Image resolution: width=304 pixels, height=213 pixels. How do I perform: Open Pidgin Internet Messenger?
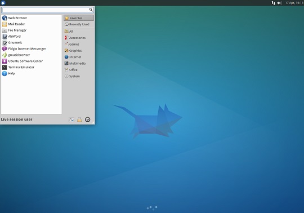coord(32,48)
